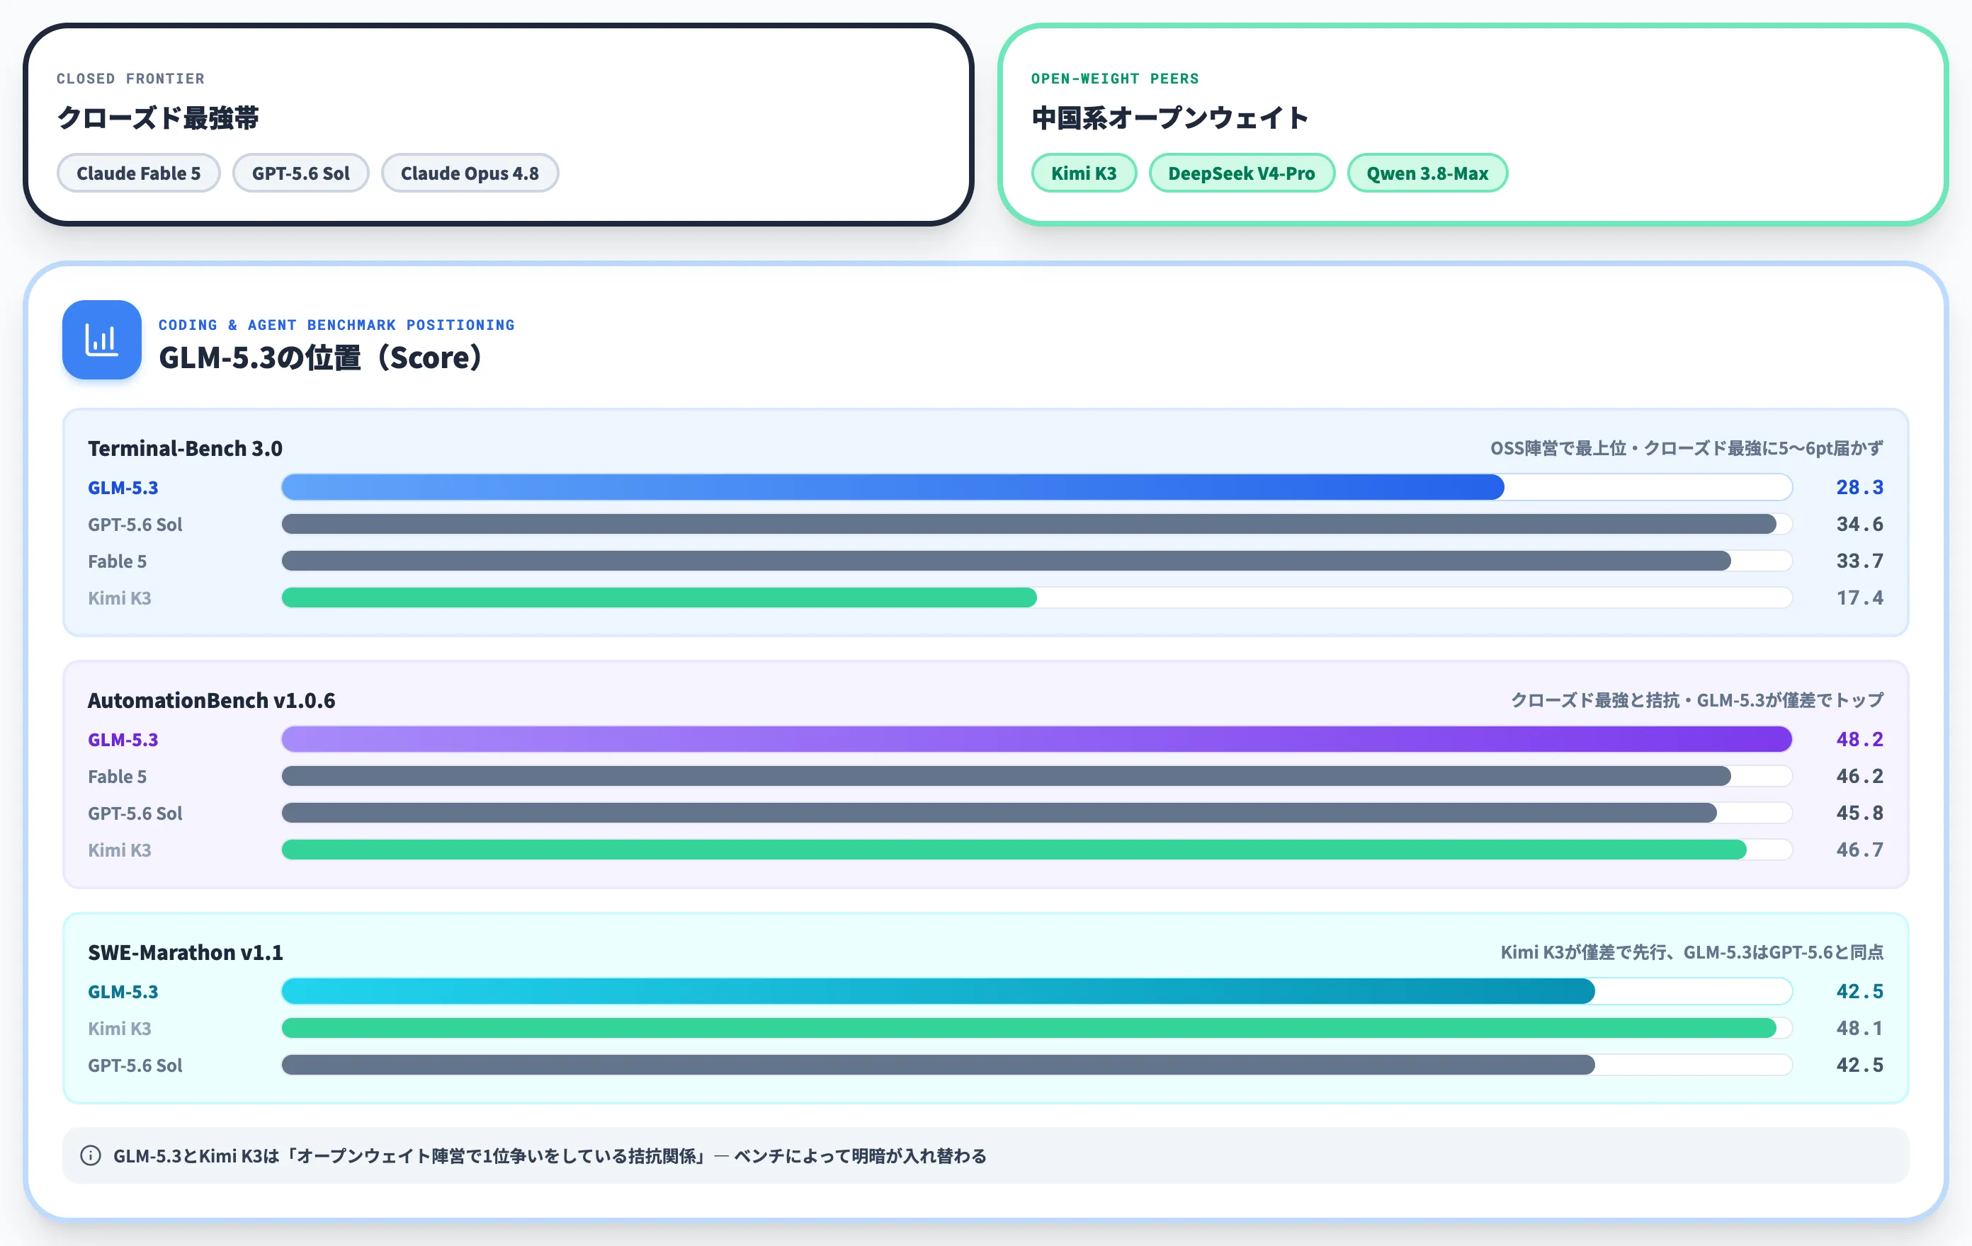Click the クローズド最強帯 heading
This screenshot has height=1246, width=1972.
158,118
